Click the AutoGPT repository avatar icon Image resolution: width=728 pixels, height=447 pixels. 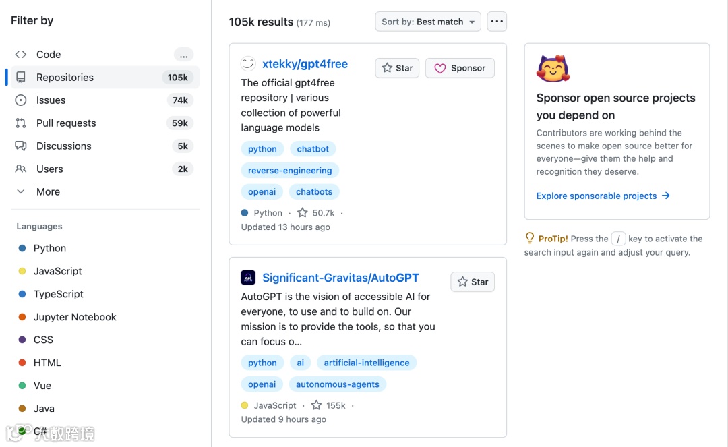(x=248, y=278)
